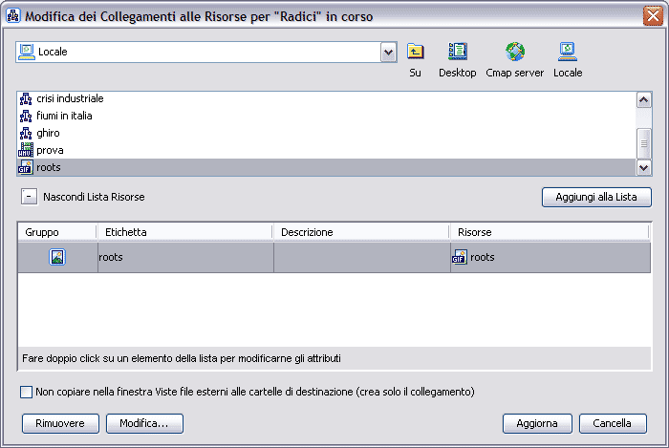Screen dimensions: 669x448
Task: Open the Desktop location icon
Action: (457, 53)
